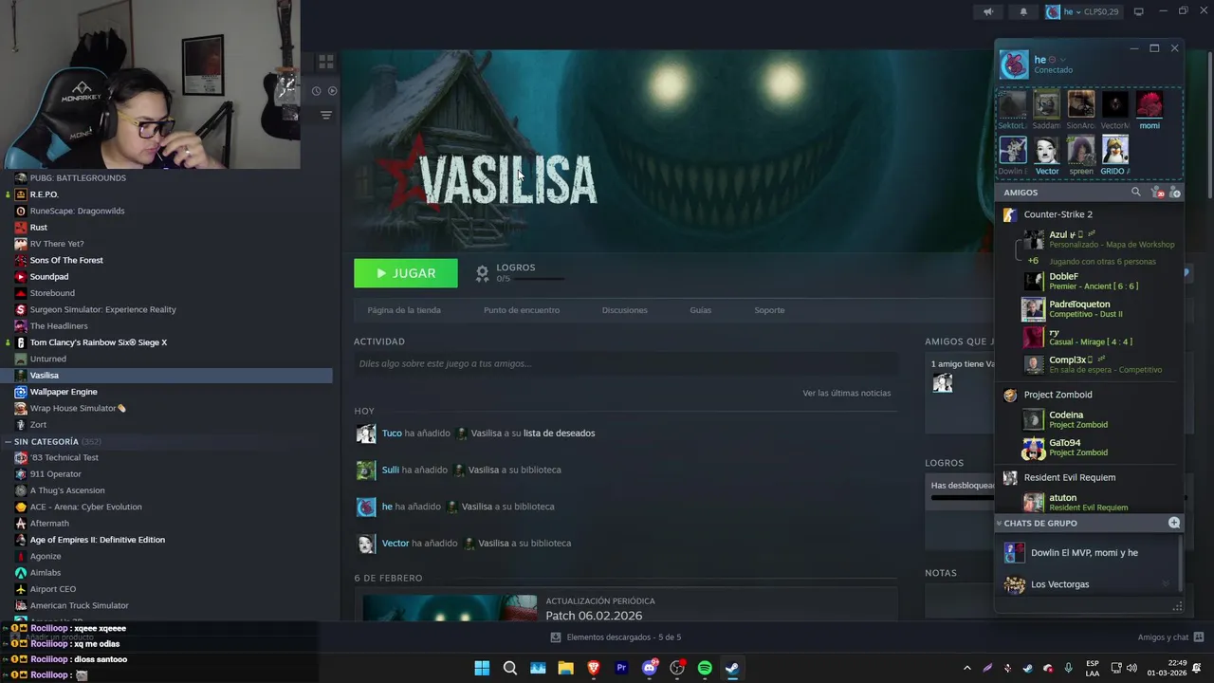Open momi's favorite friend avatar

[x=1150, y=104]
